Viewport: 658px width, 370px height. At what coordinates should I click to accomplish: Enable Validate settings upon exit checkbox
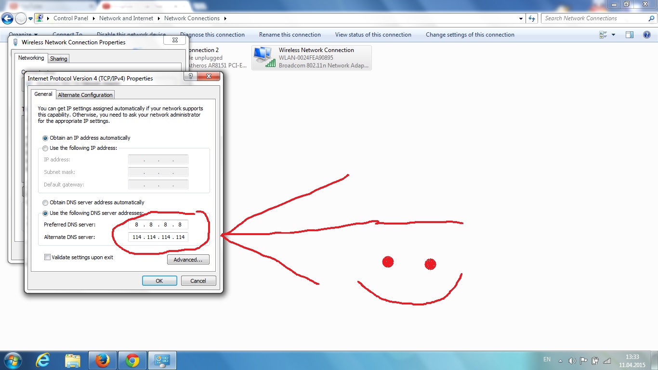pyautogui.click(x=47, y=257)
